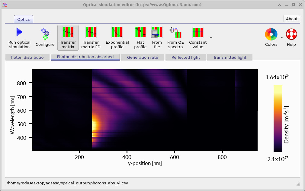Switch to the Optics ribbon tab
Viewport: 305px width, 191px height.
tap(24, 19)
